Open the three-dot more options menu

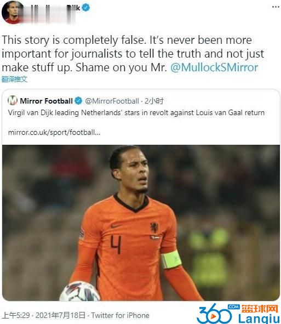click(276, 7)
